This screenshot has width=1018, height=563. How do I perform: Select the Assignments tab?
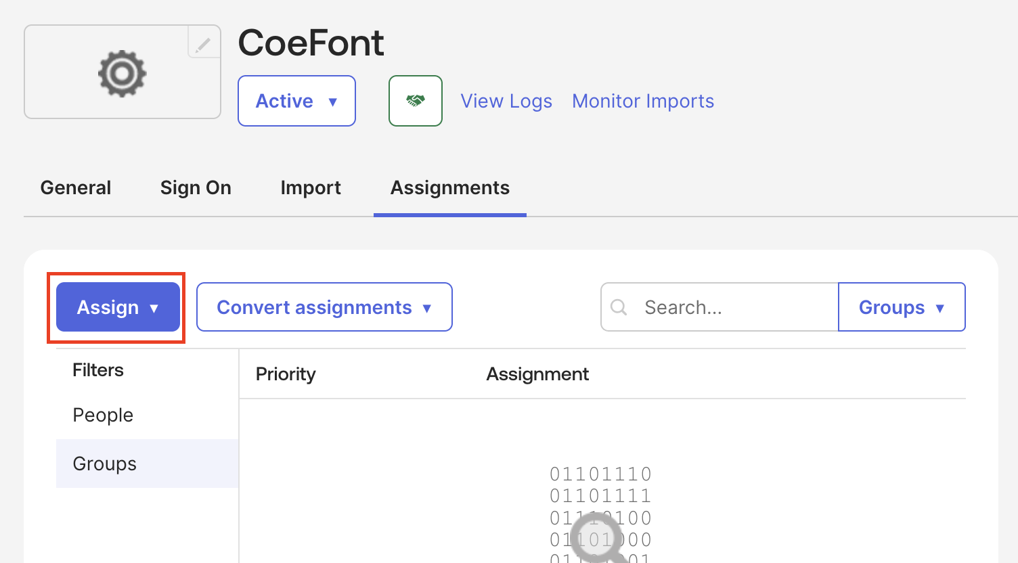[x=450, y=187]
